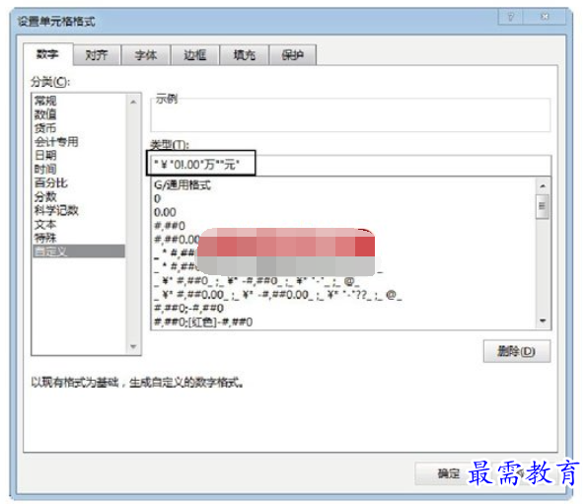
Task: Click the category list scroll-down arrow
Action: pos(133,346)
